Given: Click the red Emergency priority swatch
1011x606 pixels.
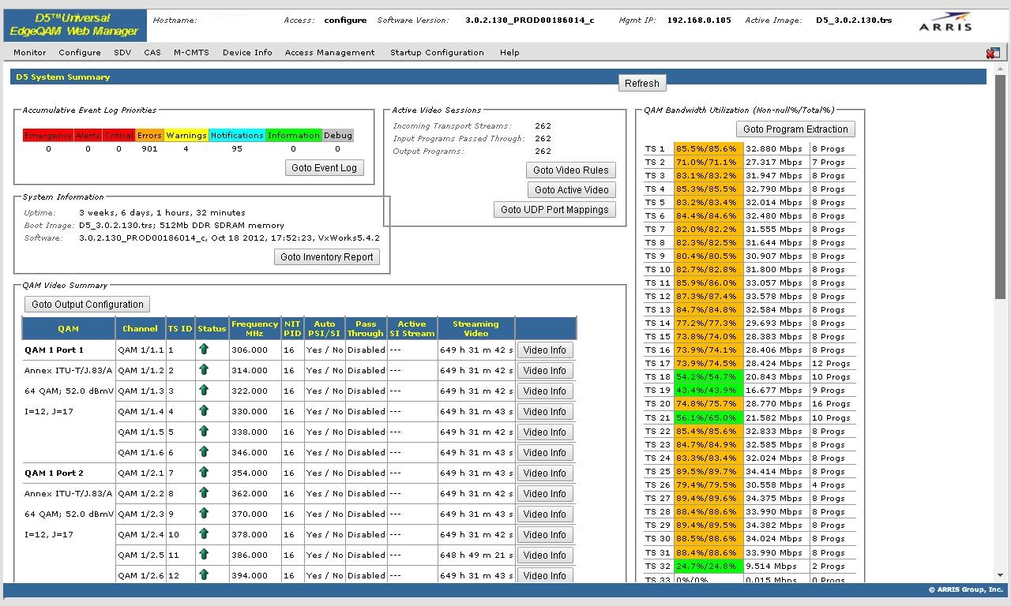Looking at the screenshot, I should [x=48, y=136].
